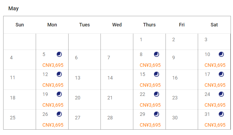Screen dimensions: 233x135
Task: Click the Thurs column header
Action: [x=149, y=25]
